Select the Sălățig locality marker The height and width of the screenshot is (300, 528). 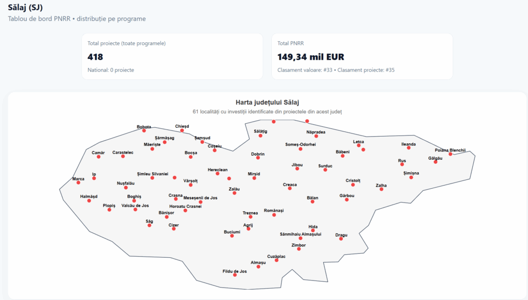coord(260,136)
